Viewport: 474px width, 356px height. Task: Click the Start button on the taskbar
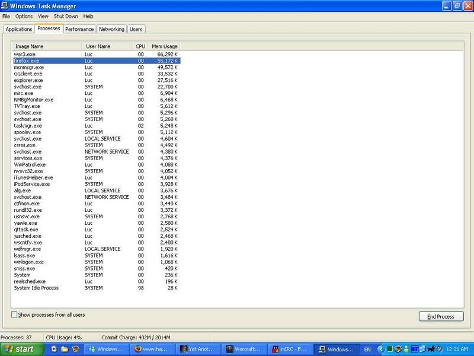(x=18, y=349)
